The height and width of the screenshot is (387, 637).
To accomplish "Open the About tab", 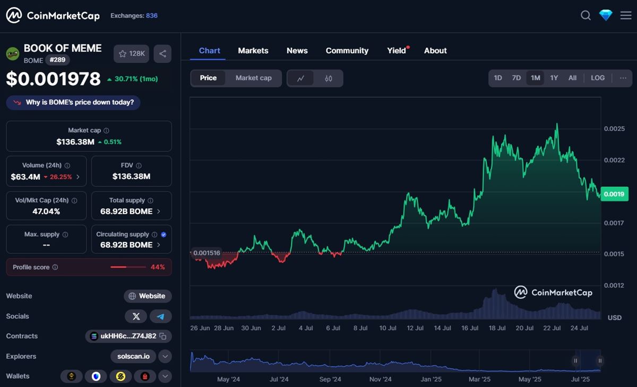I will 435,50.
